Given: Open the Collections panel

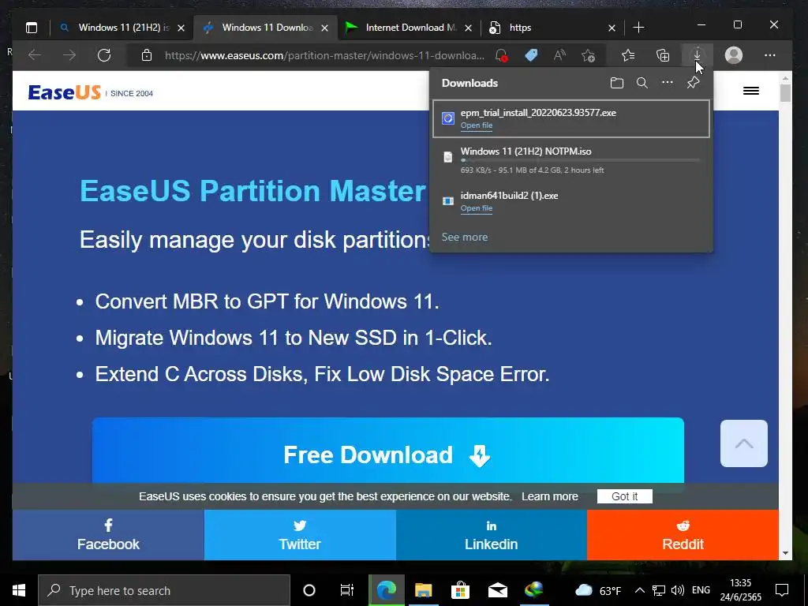Looking at the screenshot, I should (663, 55).
